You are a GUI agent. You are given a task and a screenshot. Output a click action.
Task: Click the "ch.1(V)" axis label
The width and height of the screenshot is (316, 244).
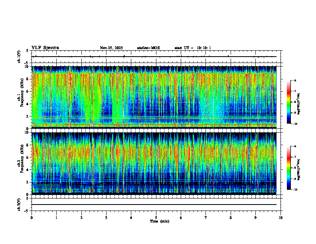[x=19, y=57]
